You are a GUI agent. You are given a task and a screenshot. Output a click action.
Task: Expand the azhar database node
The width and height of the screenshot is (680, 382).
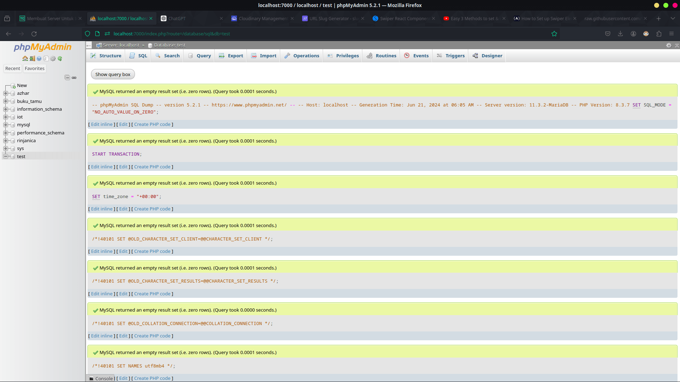[6, 93]
